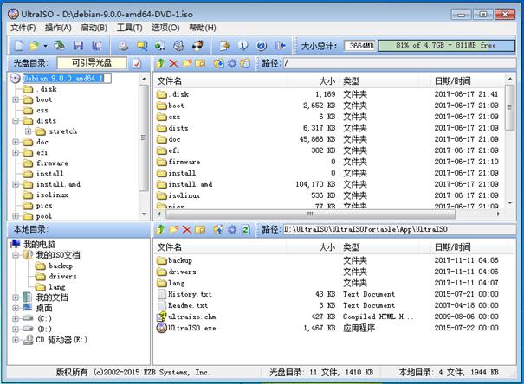
Task: Expand the efi folder in ISO tree
Action: pyautogui.click(x=16, y=152)
